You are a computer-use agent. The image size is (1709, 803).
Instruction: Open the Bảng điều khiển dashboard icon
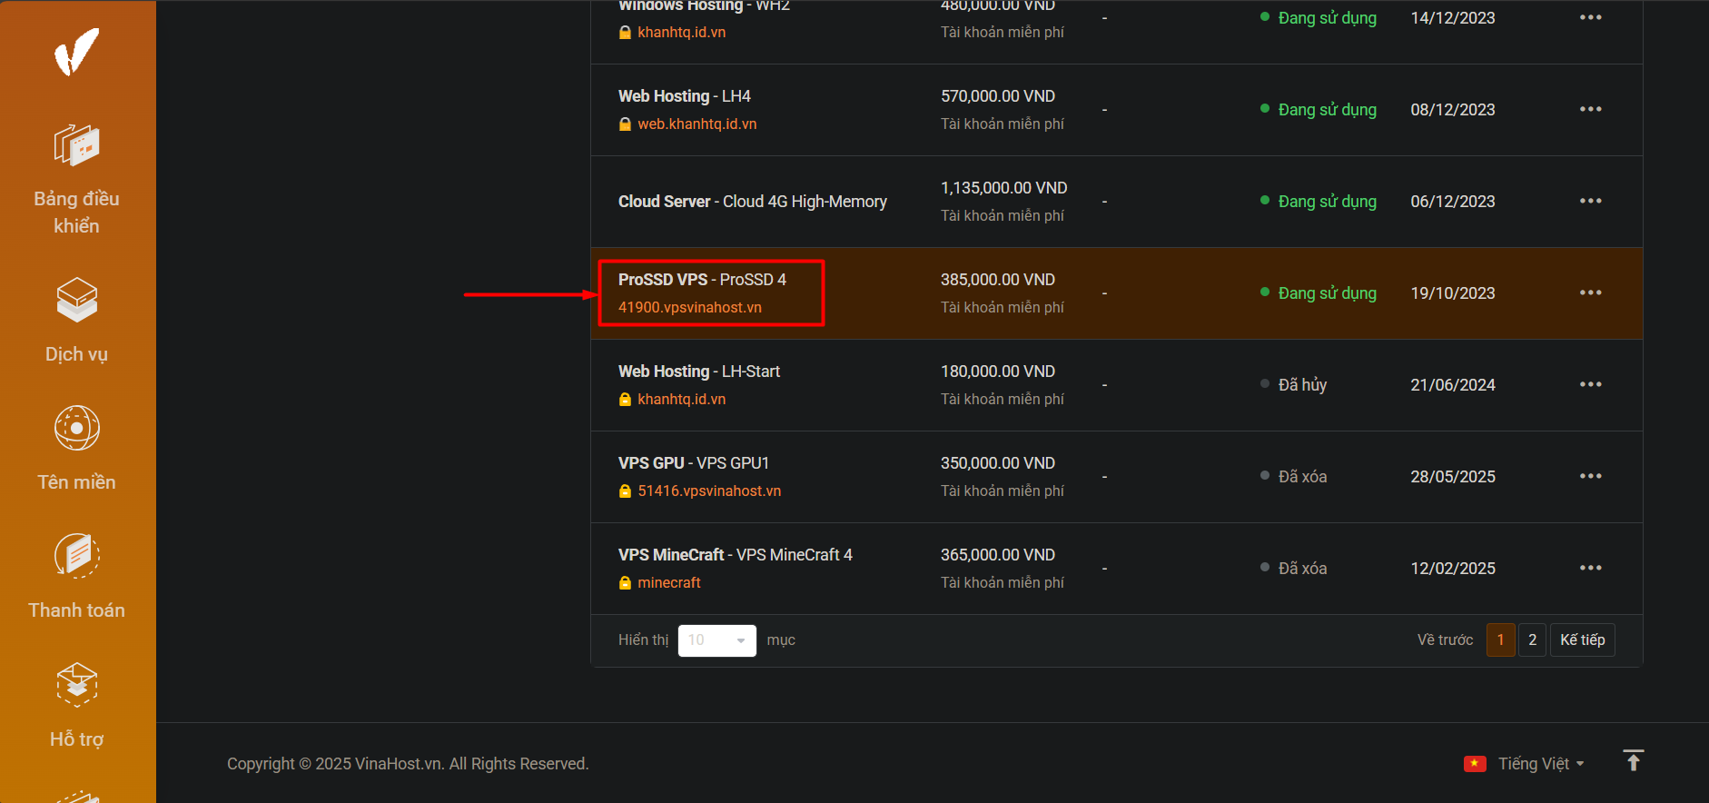[76, 145]
